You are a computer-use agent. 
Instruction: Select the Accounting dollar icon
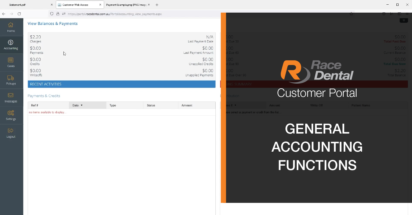(11, 43)
